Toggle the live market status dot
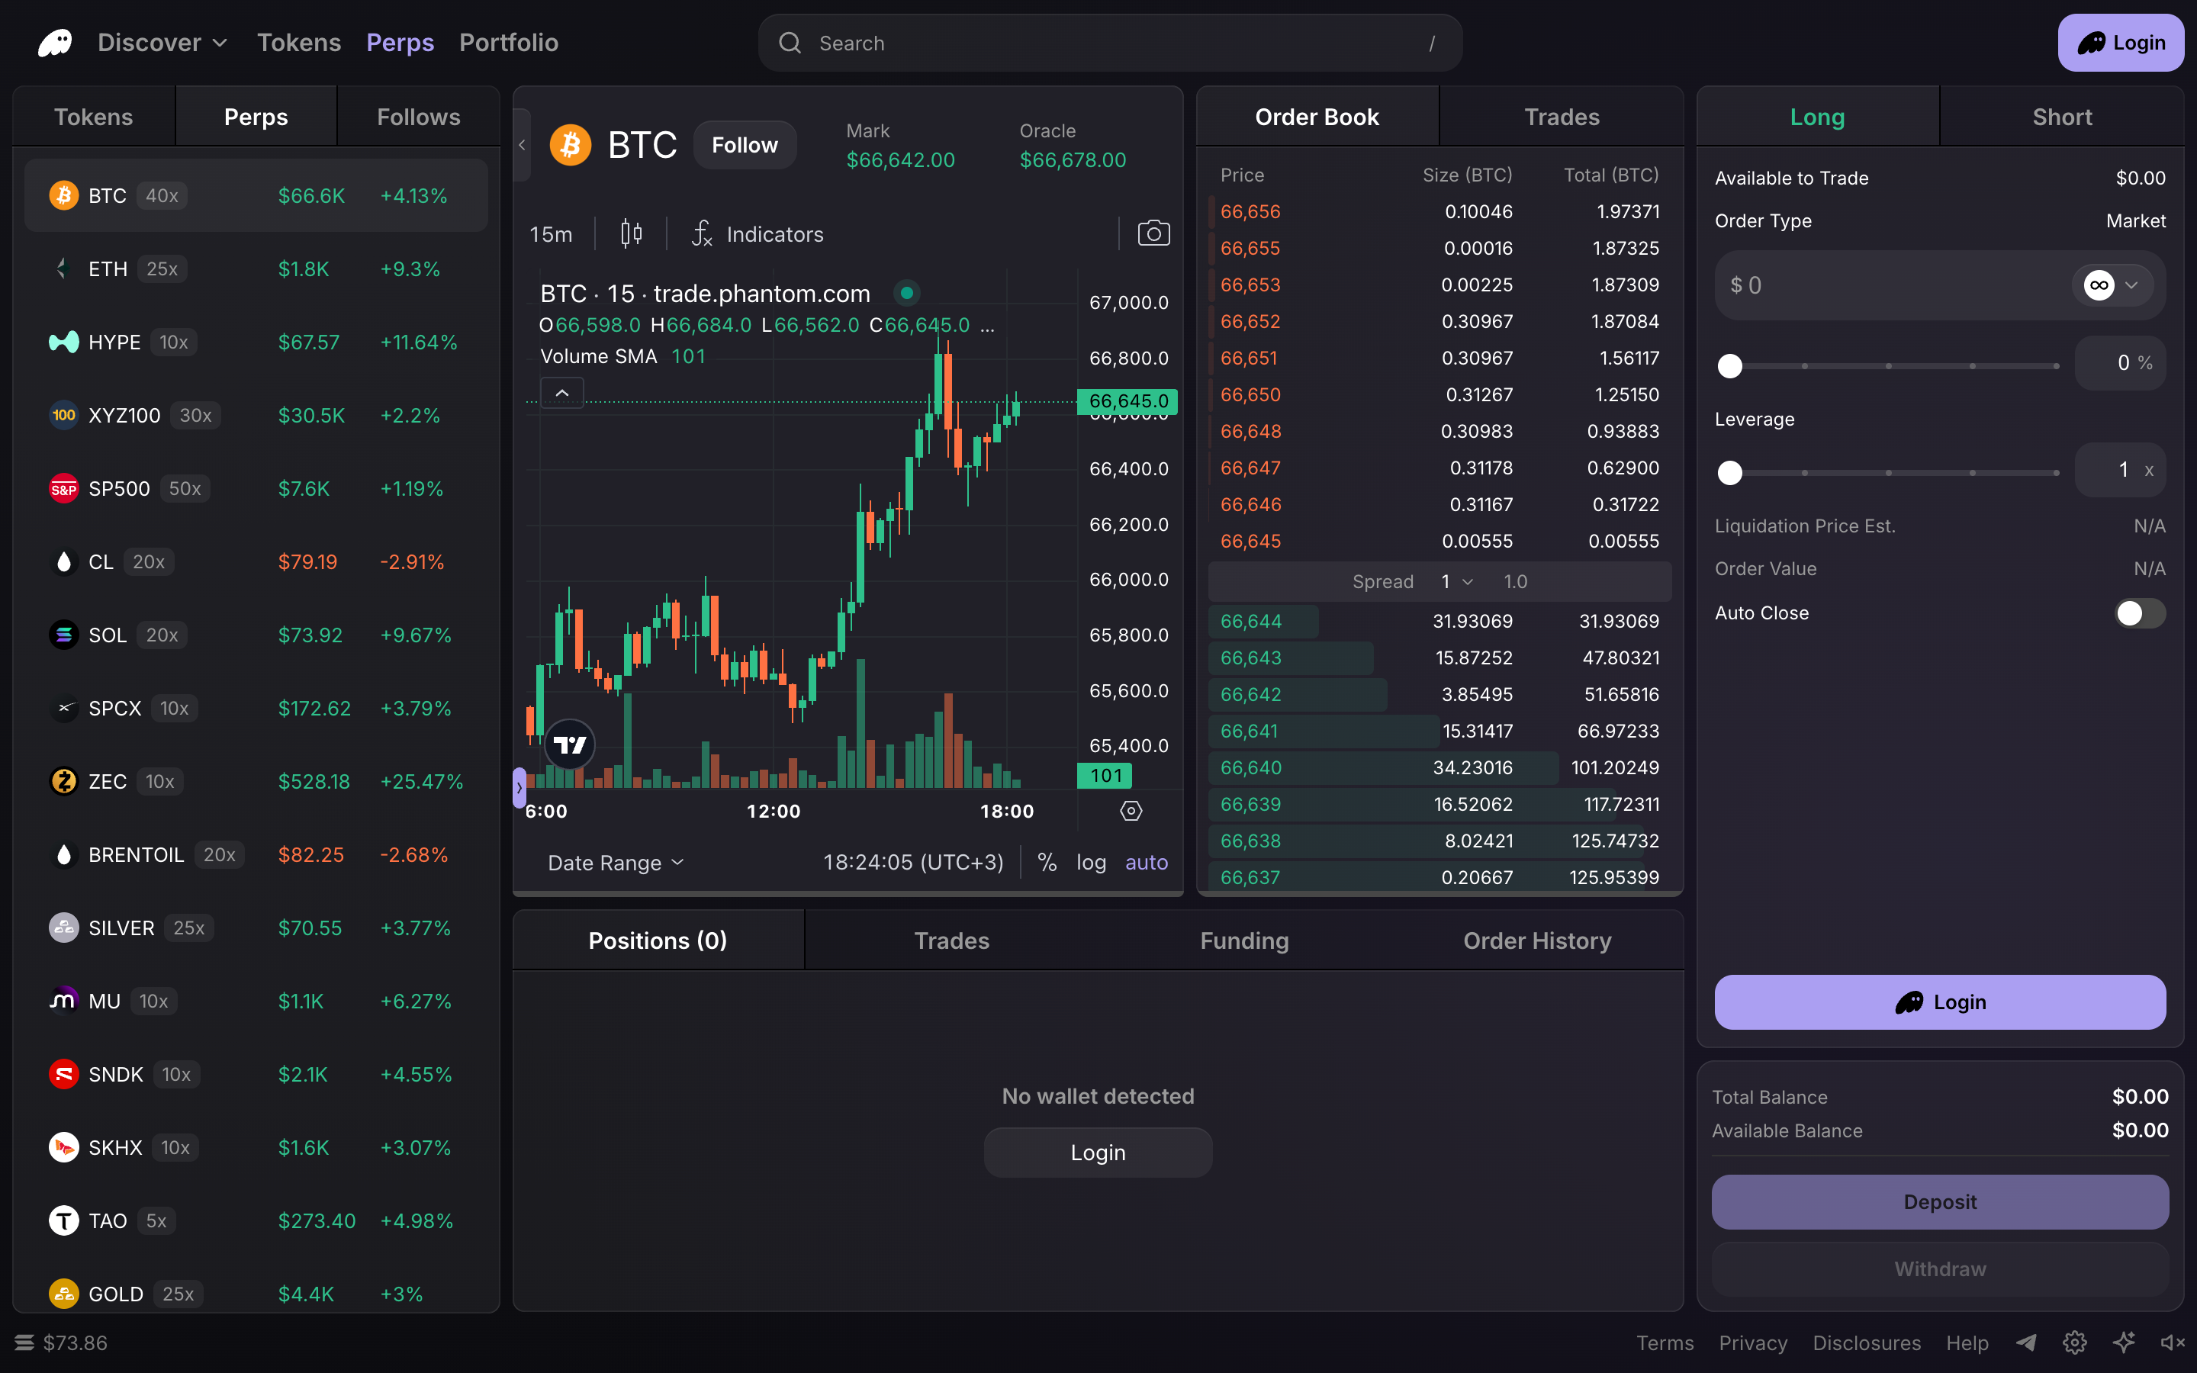This screenshot has width=2197, height=1373. (906, 294)
